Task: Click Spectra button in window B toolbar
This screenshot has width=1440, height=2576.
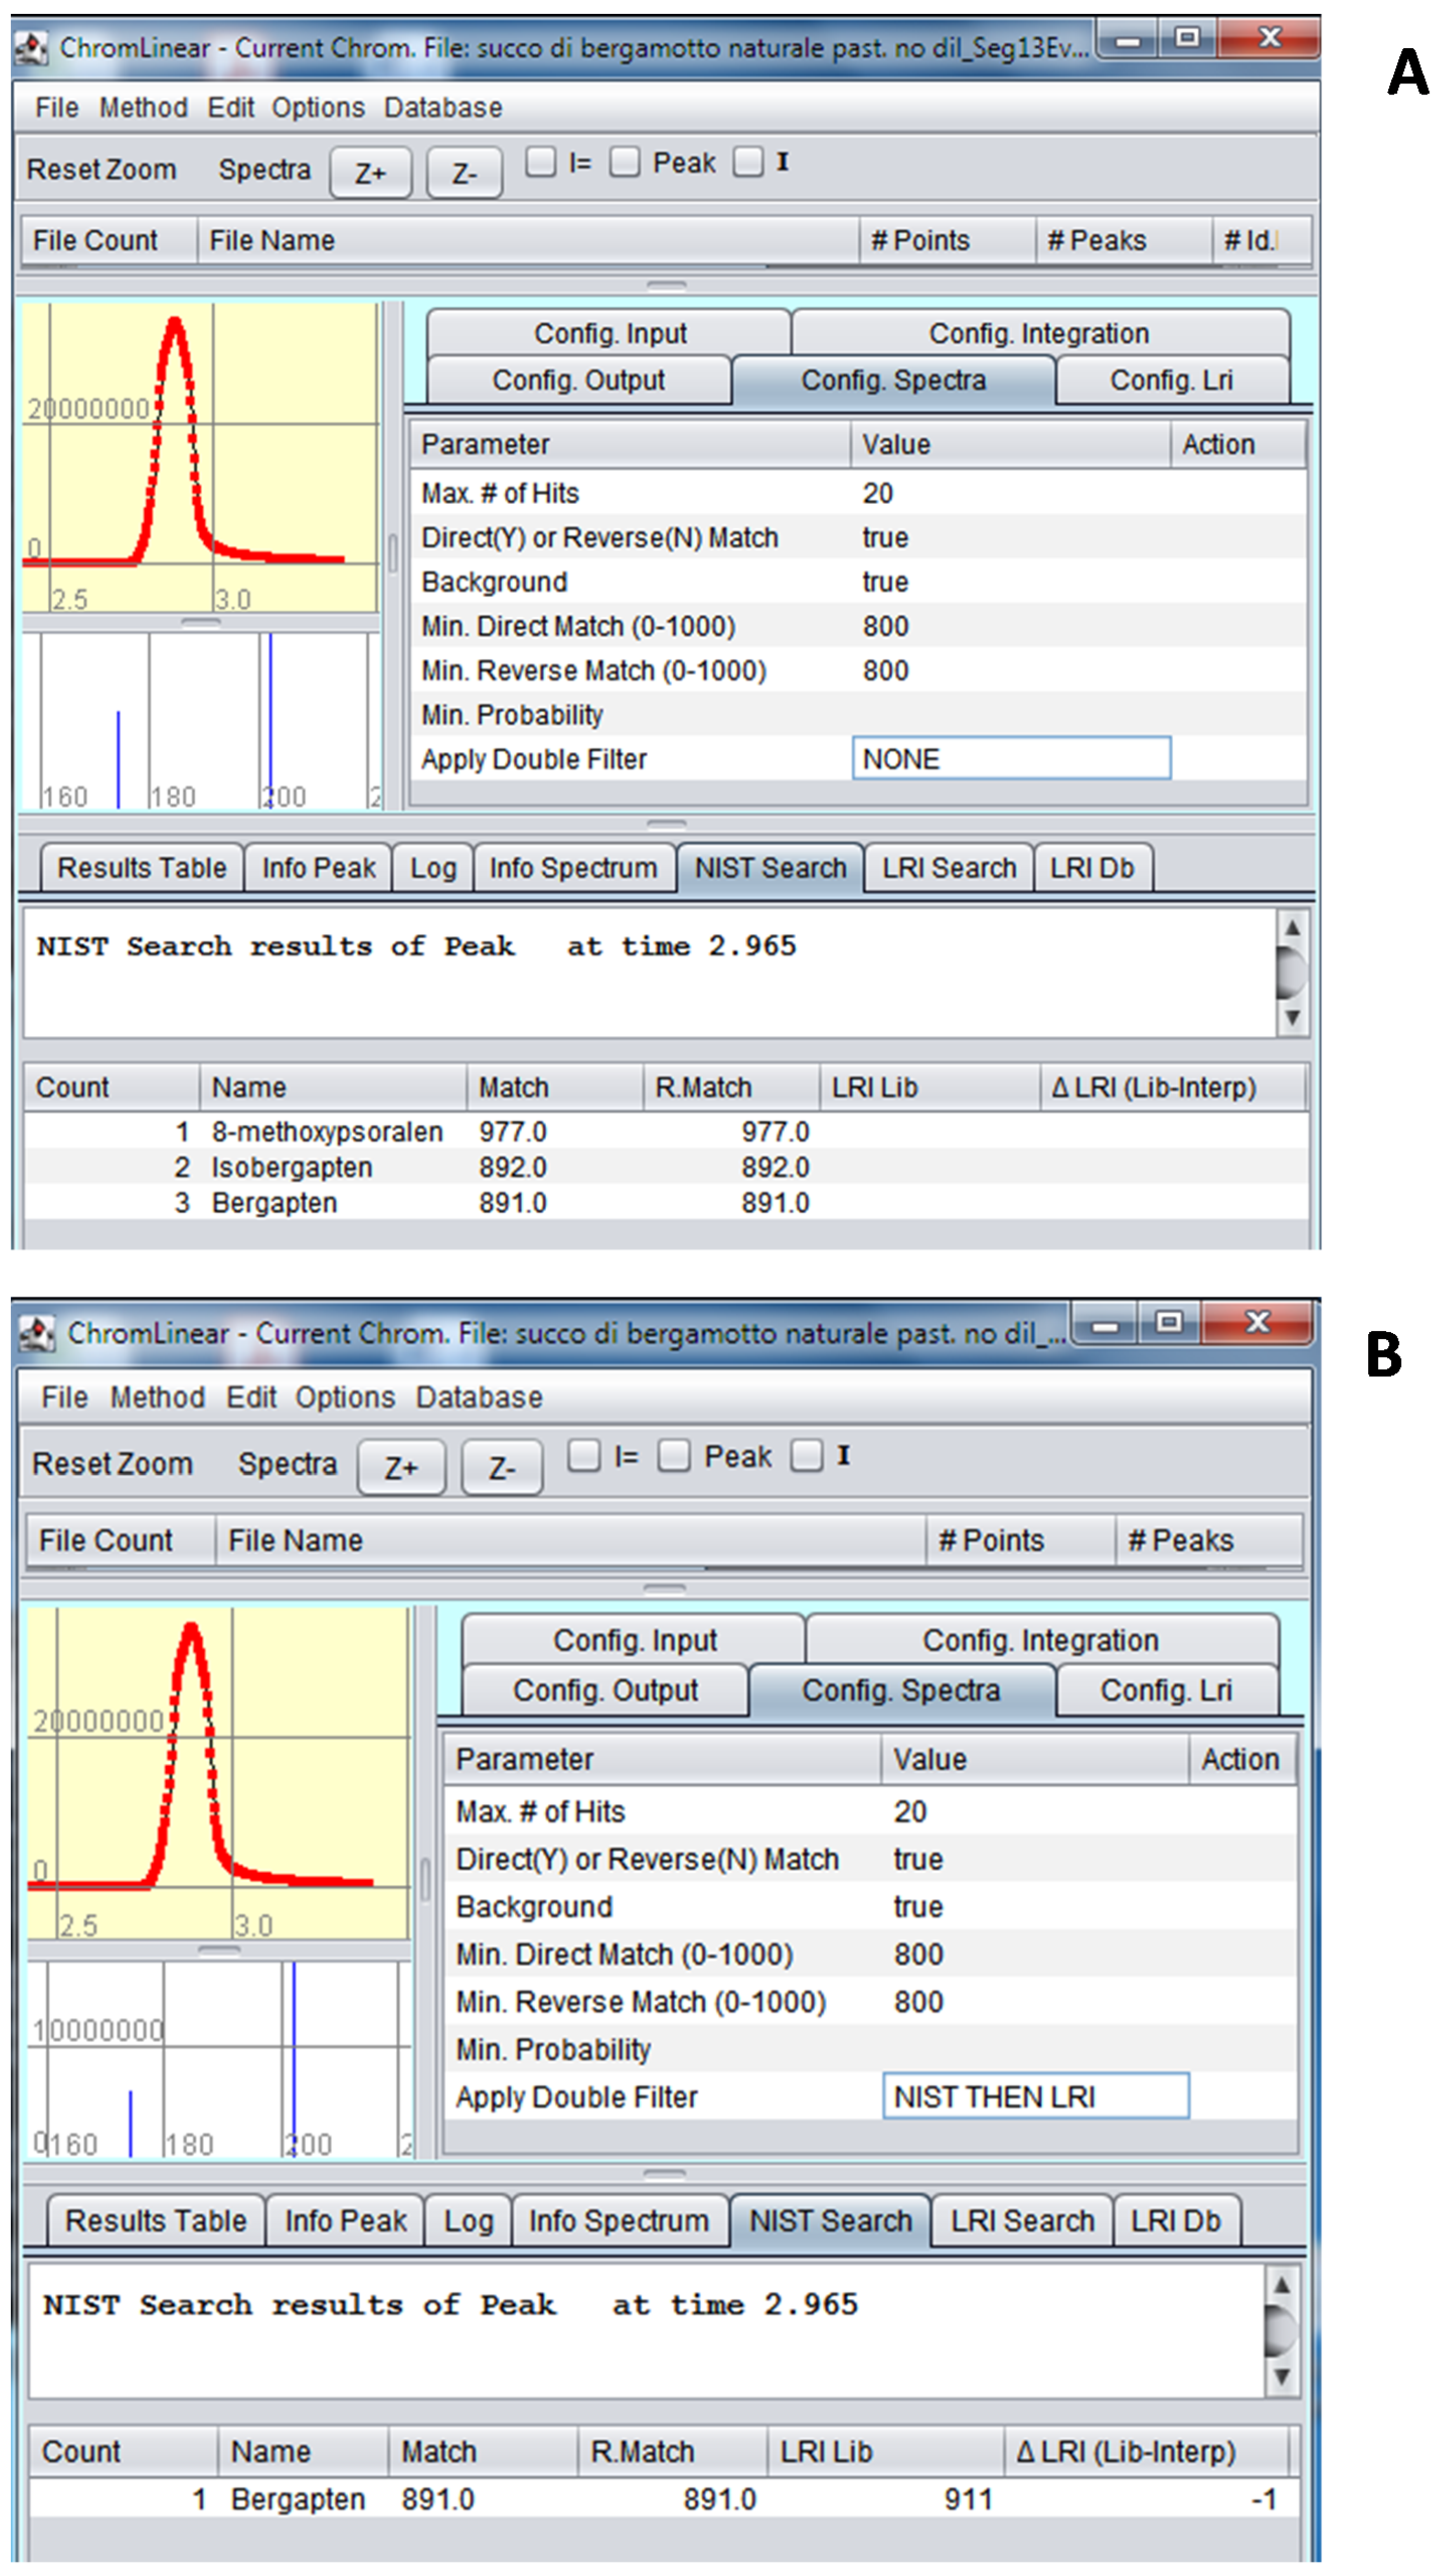Action: pyautogui.click(x=287, y=1463)
